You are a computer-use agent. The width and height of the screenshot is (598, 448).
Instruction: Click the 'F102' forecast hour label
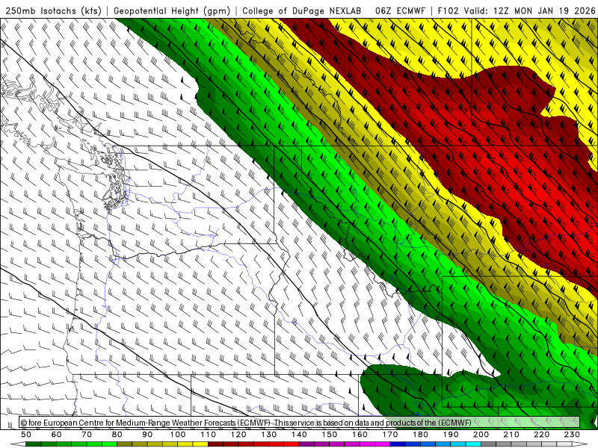(x=448, y=10)
